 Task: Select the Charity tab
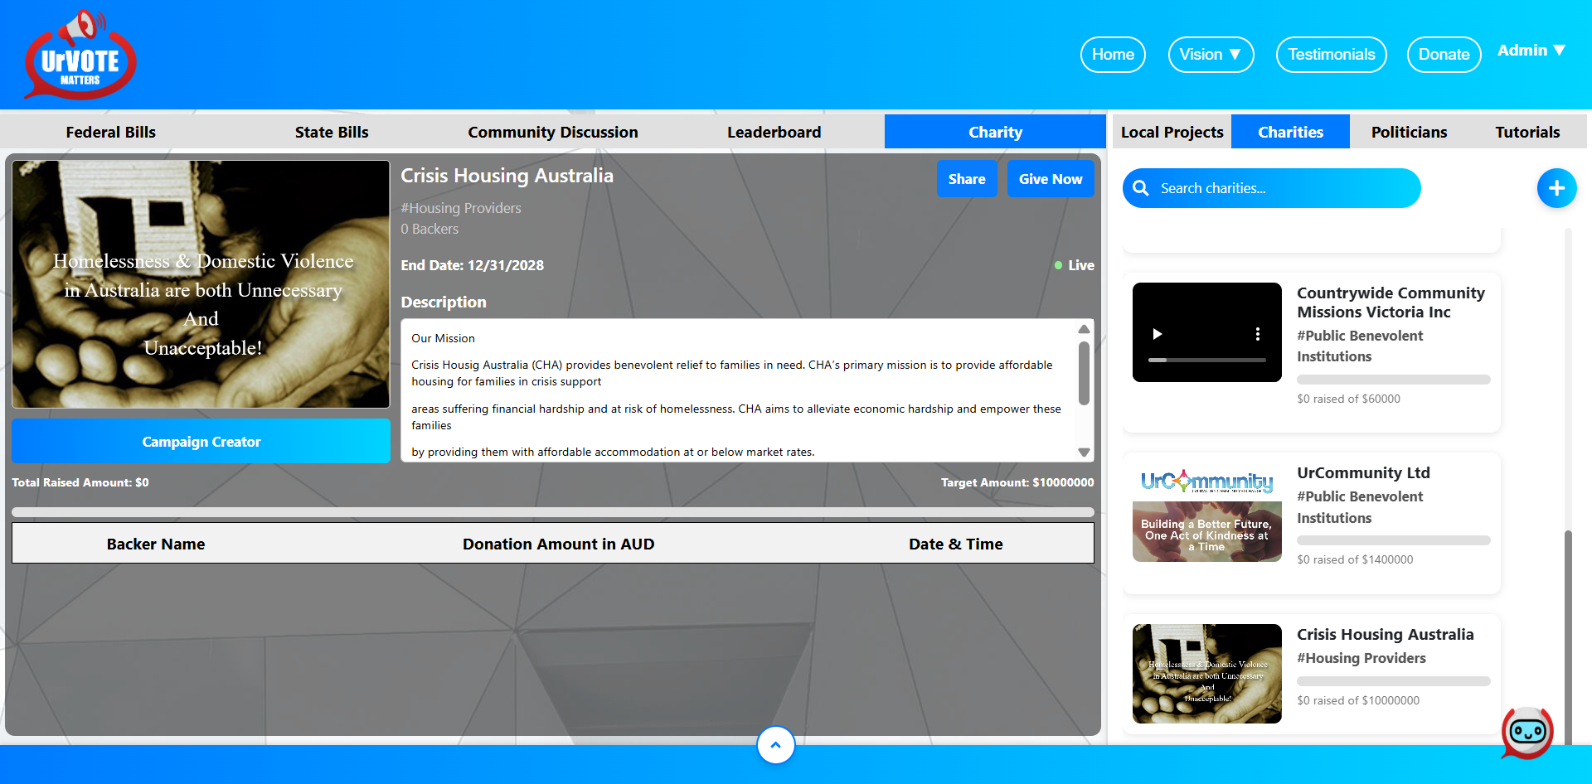pyautogui.click(x=995, y=132)
